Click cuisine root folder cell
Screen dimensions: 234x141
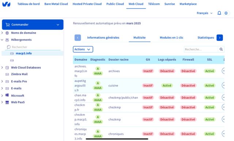(x=113, y=85)
